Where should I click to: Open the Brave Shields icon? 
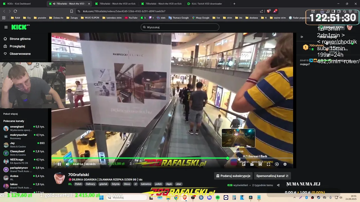(x=268, y=11)
